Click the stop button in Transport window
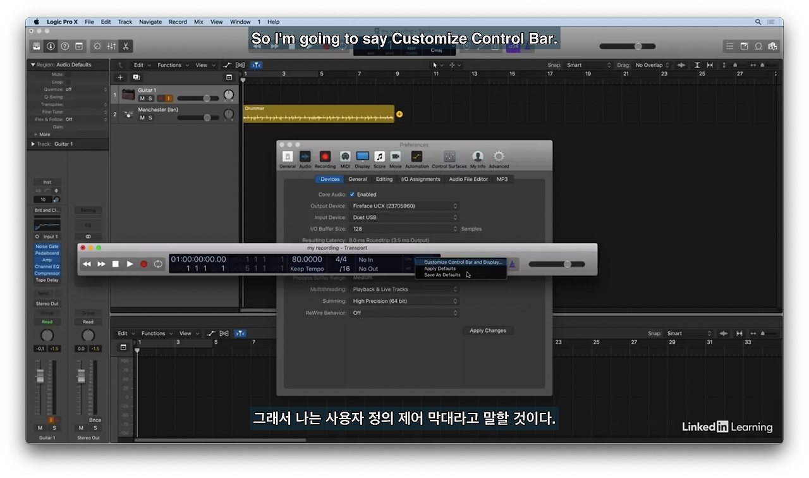 coord(116,264)
